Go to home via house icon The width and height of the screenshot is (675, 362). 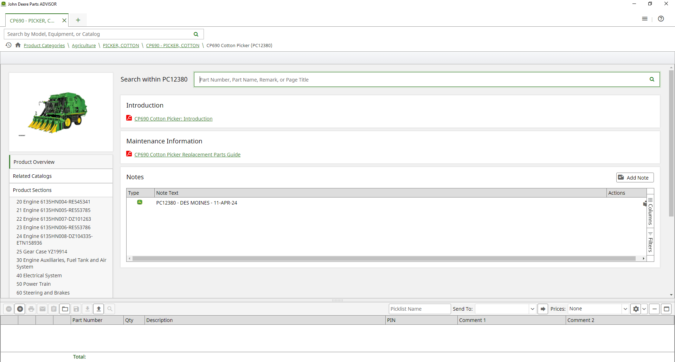(18, 45)
